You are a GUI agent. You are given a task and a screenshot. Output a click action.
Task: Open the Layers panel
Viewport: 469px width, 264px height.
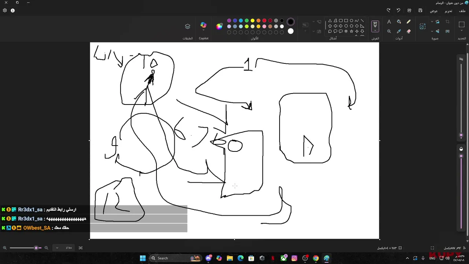point(188,26)
